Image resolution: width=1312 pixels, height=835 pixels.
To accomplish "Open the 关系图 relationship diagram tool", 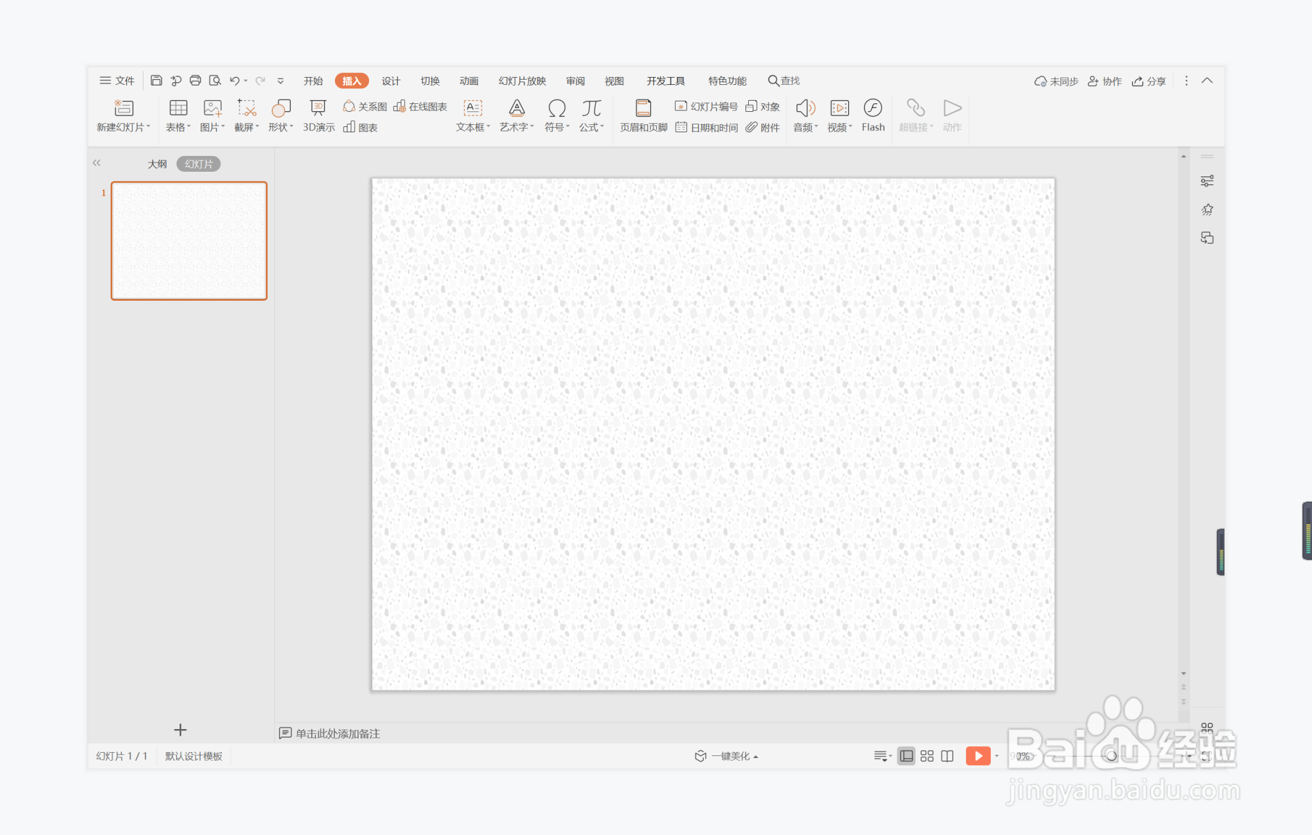I will tap(365, 107).
